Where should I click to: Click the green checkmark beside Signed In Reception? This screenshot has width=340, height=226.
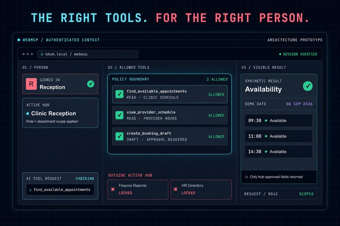91,84
